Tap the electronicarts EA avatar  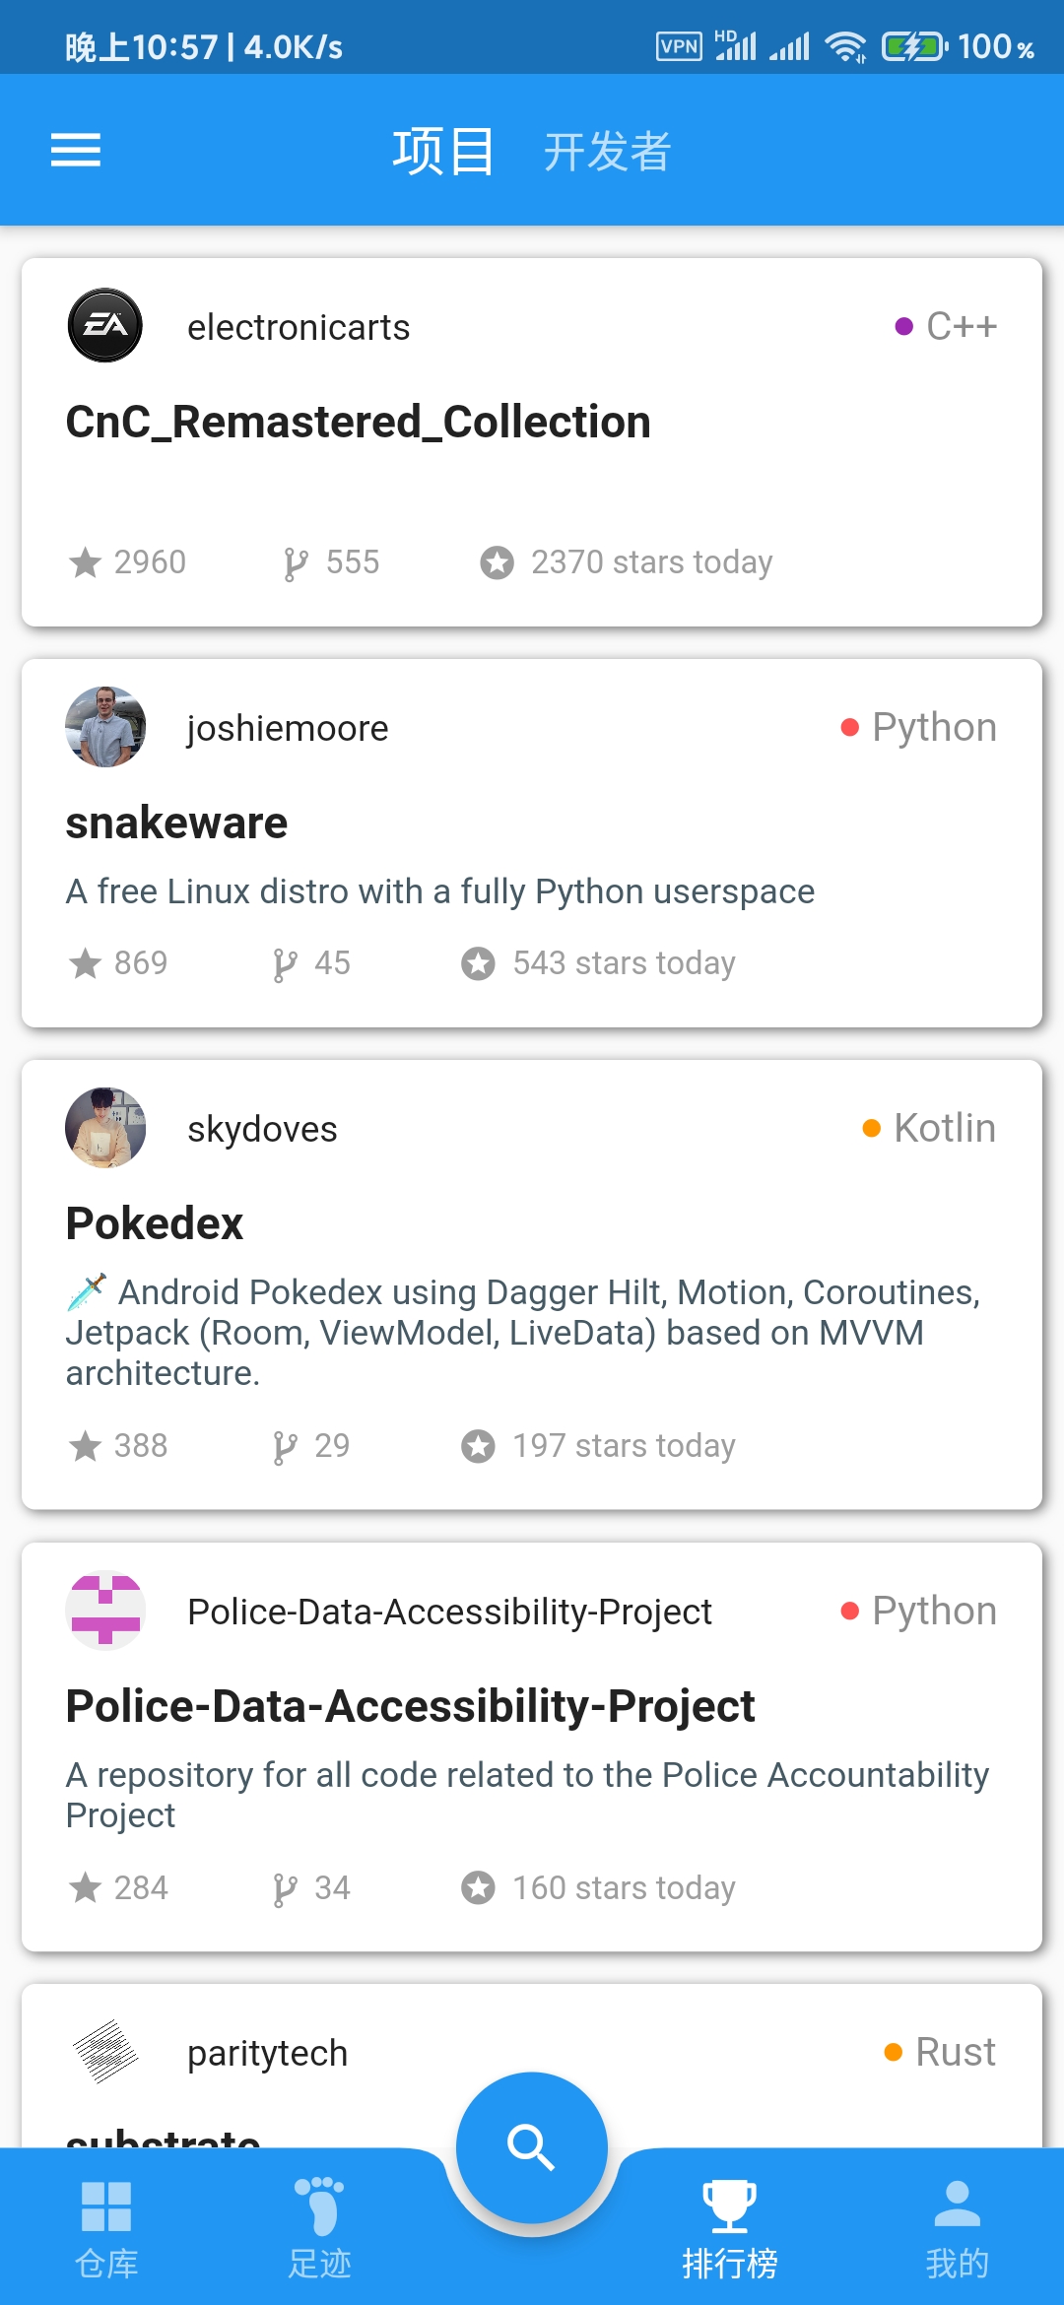(x=105, y=325)
